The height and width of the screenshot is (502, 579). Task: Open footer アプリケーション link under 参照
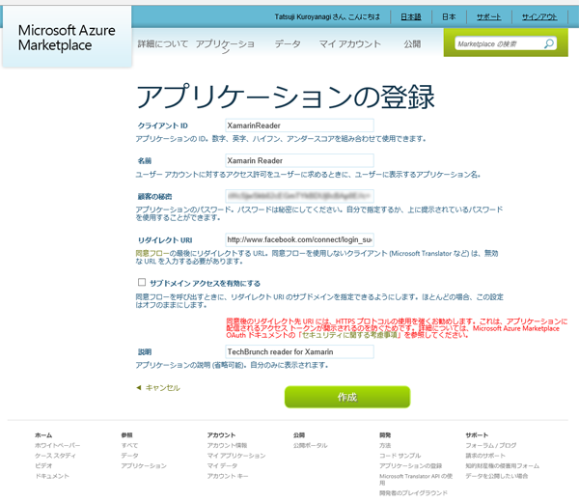[x=144, y=466]
